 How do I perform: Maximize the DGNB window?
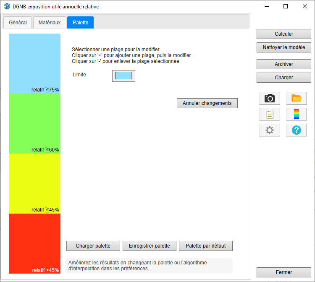(x=286, y=6)
